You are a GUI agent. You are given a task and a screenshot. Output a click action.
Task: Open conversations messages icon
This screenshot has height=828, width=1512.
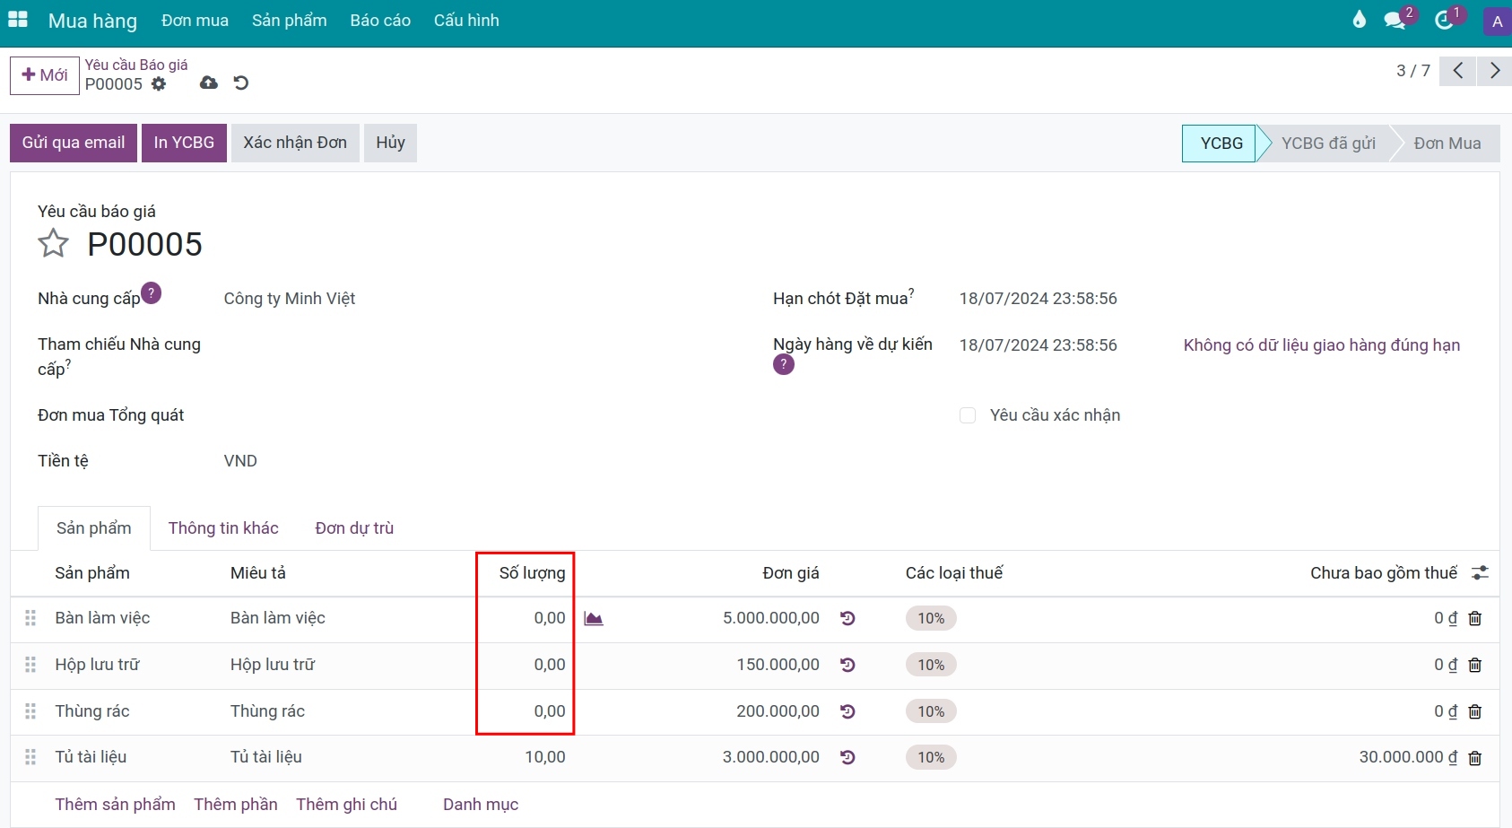tap(1395, 20)
